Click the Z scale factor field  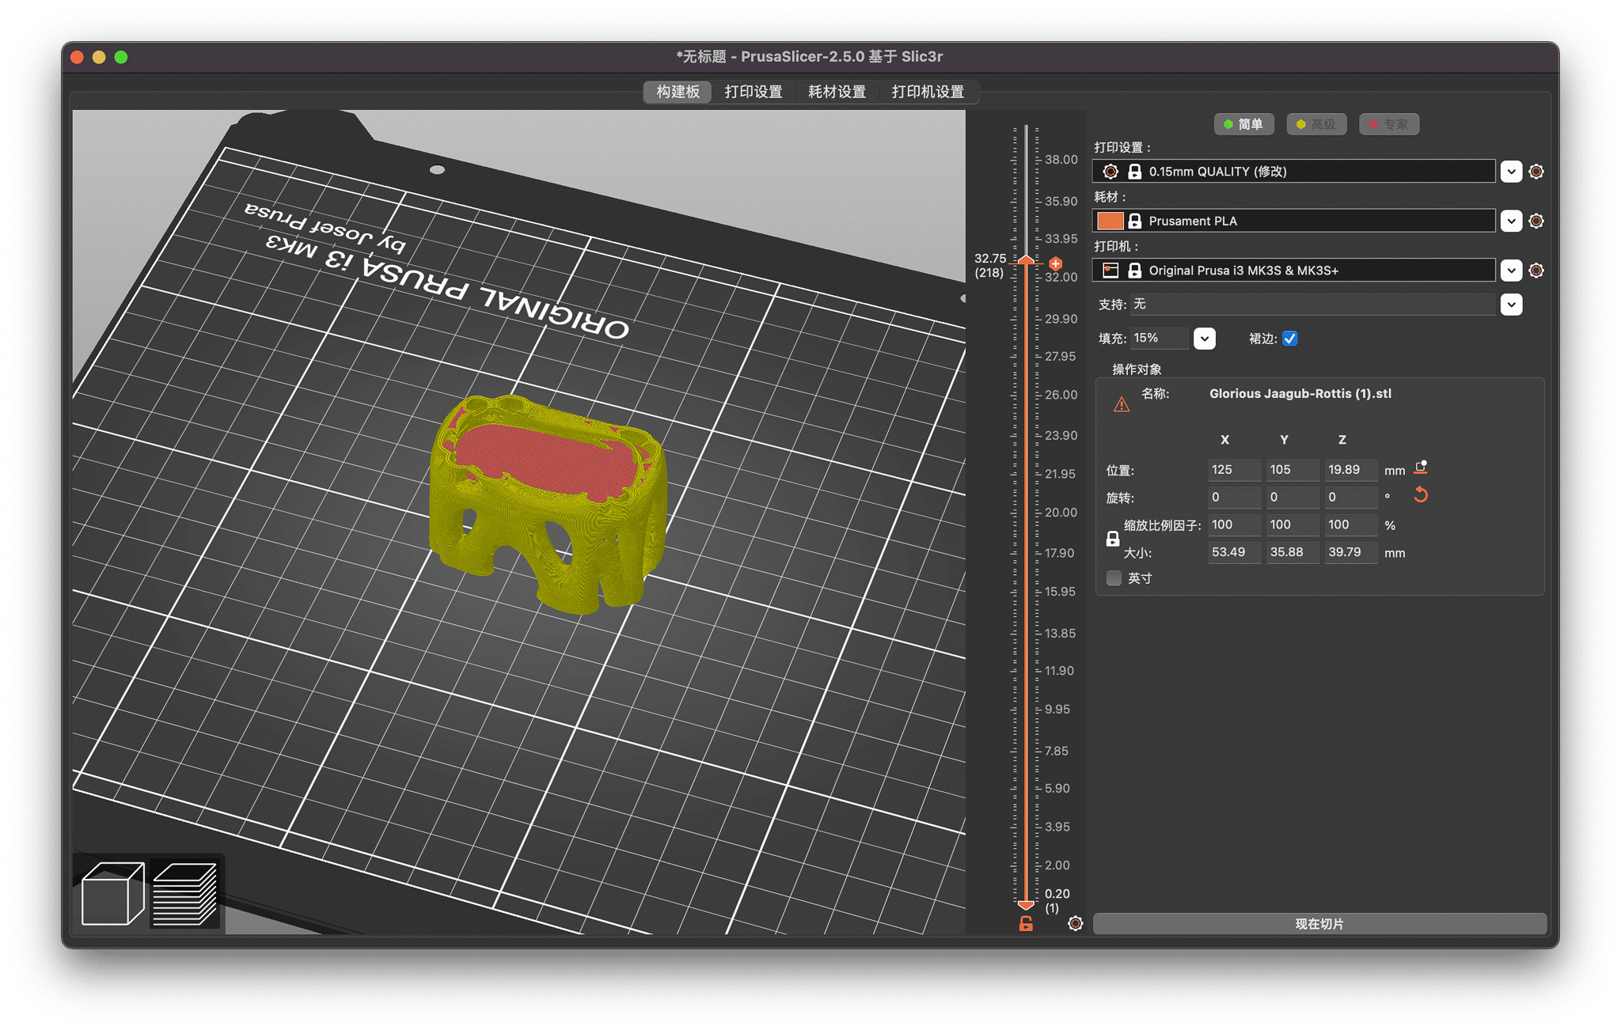coord(1350,524)
